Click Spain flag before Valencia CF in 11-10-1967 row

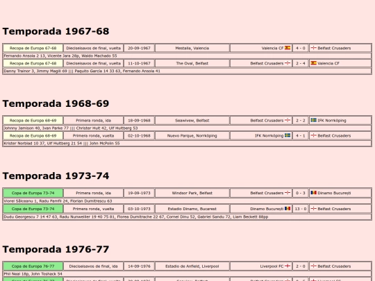coord(313,63)
